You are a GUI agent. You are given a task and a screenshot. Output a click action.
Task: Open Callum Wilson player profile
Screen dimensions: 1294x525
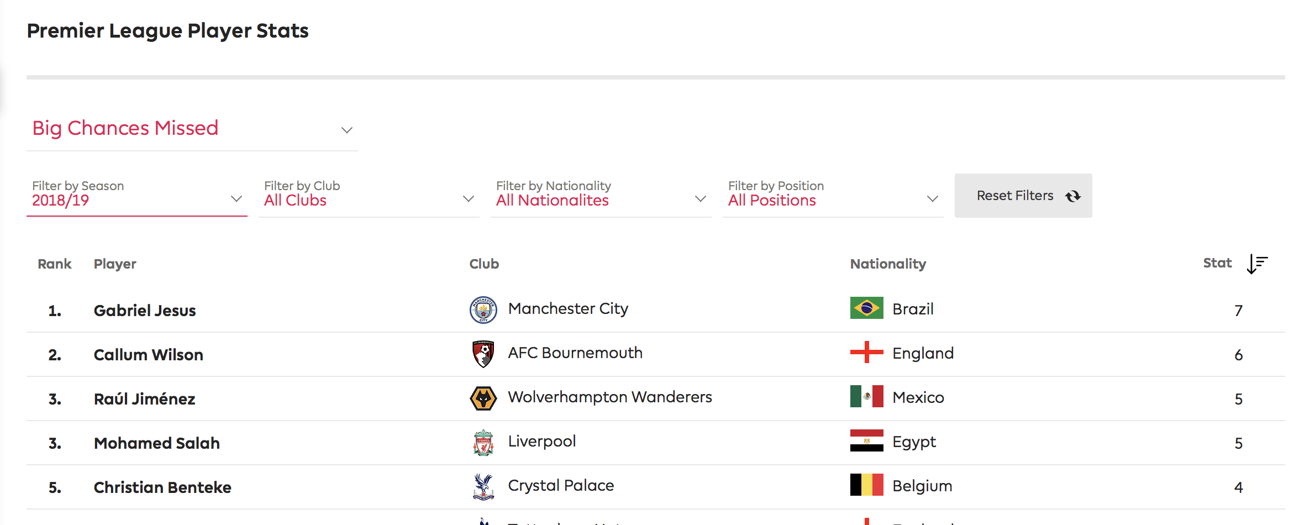point(149,355)
